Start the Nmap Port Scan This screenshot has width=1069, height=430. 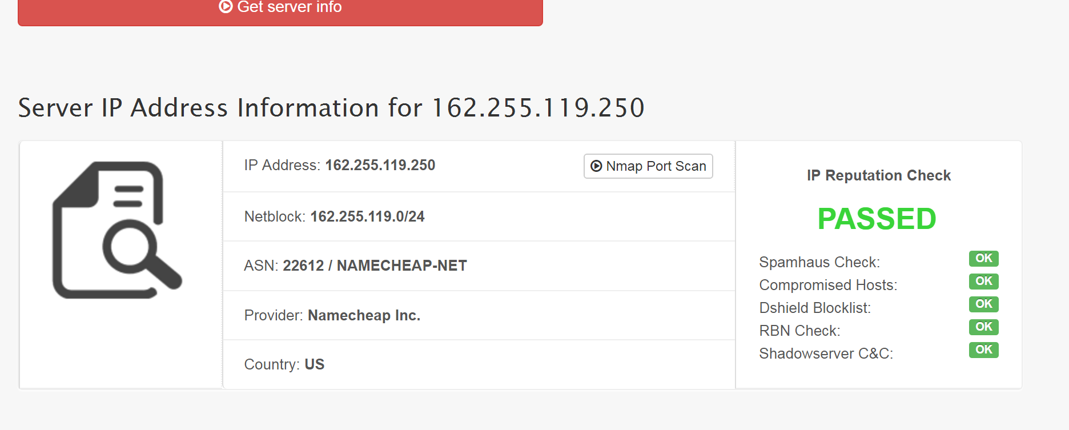point(648,166)
